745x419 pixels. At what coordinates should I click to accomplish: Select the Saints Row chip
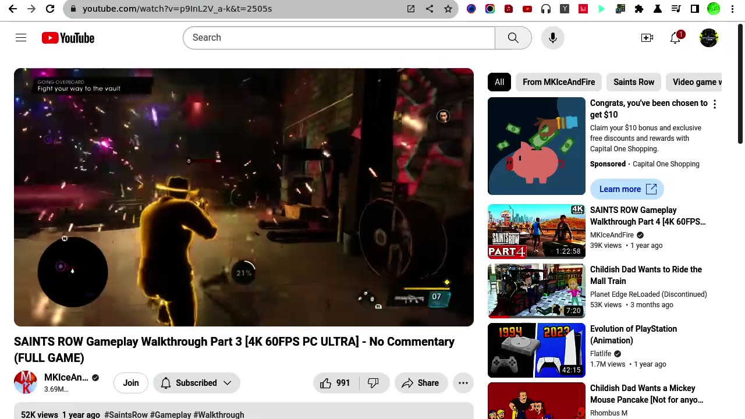click(634, 82)
